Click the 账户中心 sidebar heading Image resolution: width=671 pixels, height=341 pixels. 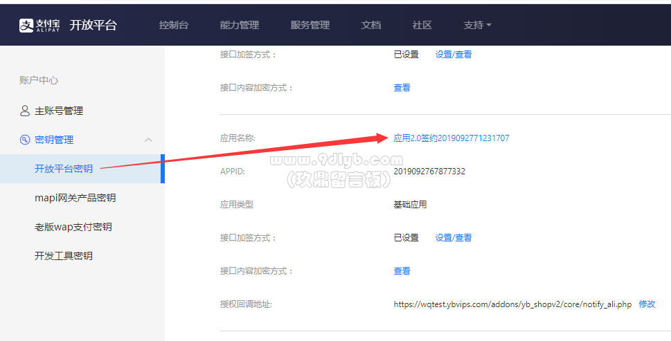pyautogui.click(x=39, y=80)
